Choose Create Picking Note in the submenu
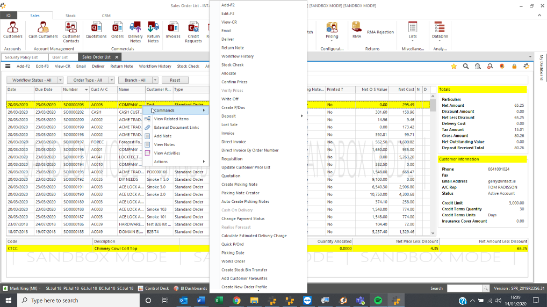547x307 pixels. pyautogui.click(x=239, y=185)
